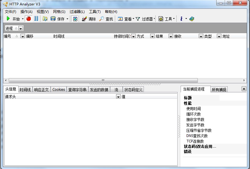Viewport: 250px width, 169px height.
Task: Click the Save (保存) disk icon
Action: [x=53, y=19]
